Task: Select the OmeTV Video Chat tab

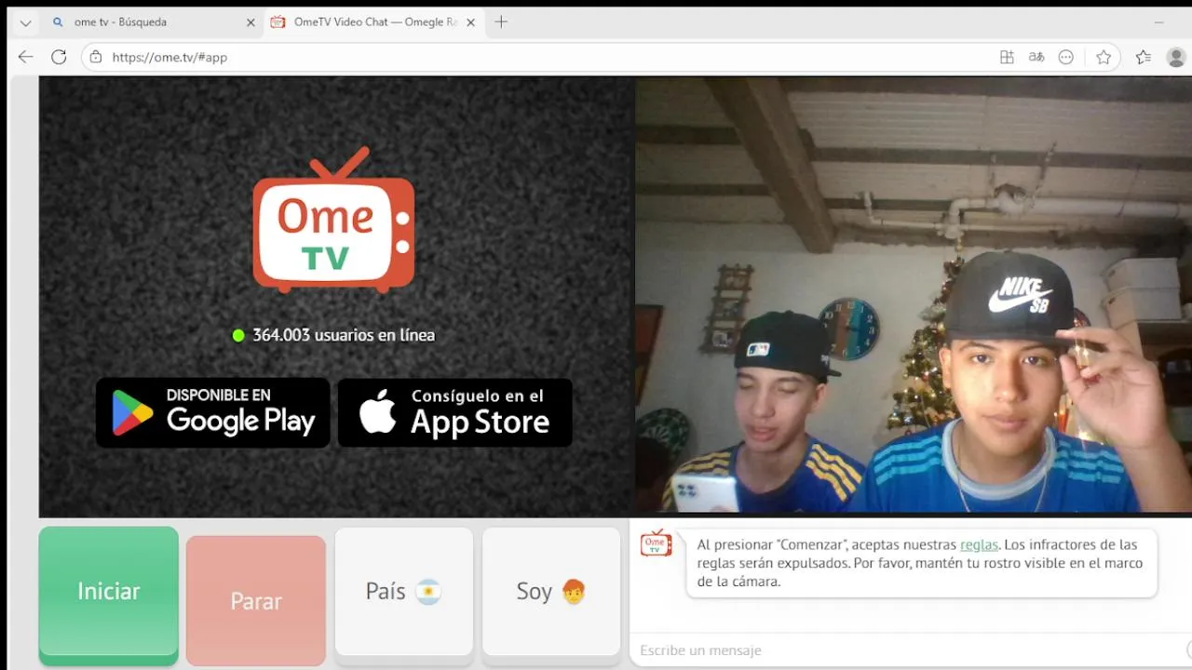Action: [x=372, y=22]
